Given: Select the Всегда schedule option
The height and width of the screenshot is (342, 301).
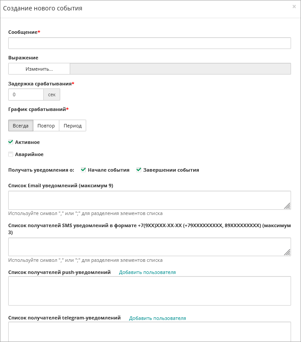Looking at the screenshot, I should click(x=21, y=126).
